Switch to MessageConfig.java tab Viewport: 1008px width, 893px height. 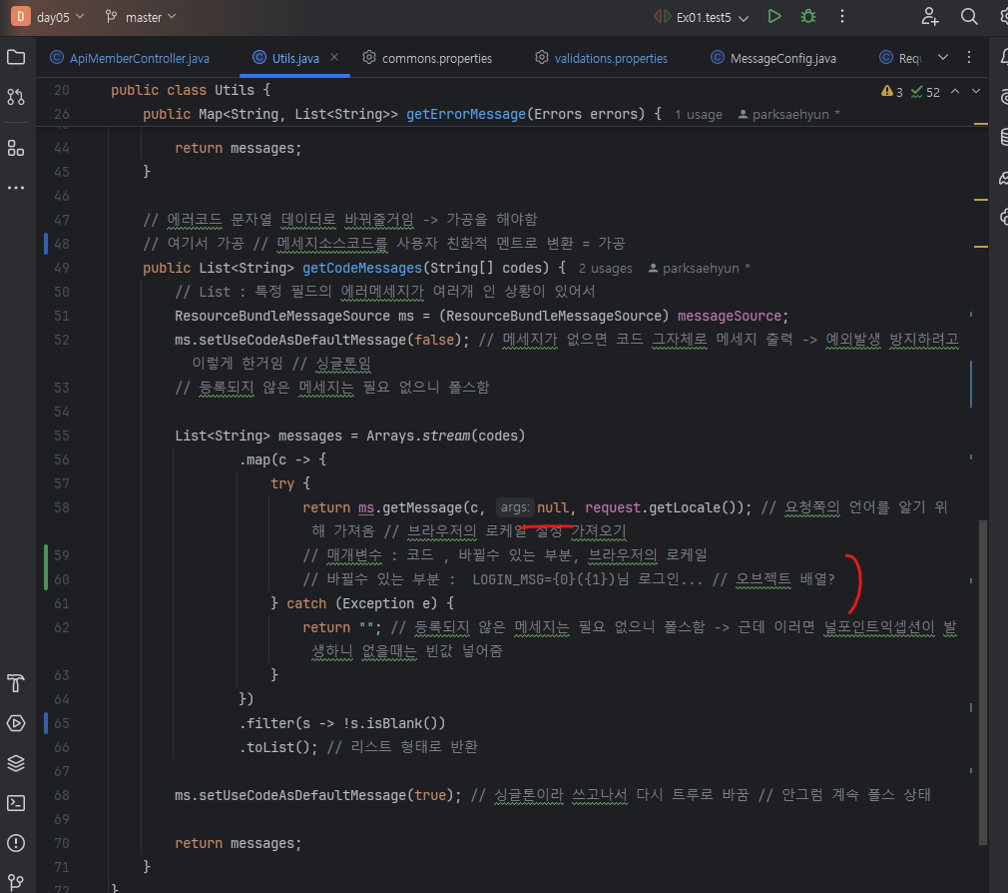click(x=773, y=58)
